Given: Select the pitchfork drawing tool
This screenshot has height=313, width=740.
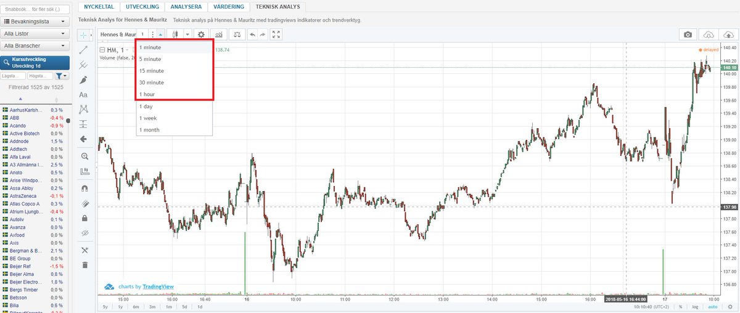Looking at the screenshot, I should 84,65.
